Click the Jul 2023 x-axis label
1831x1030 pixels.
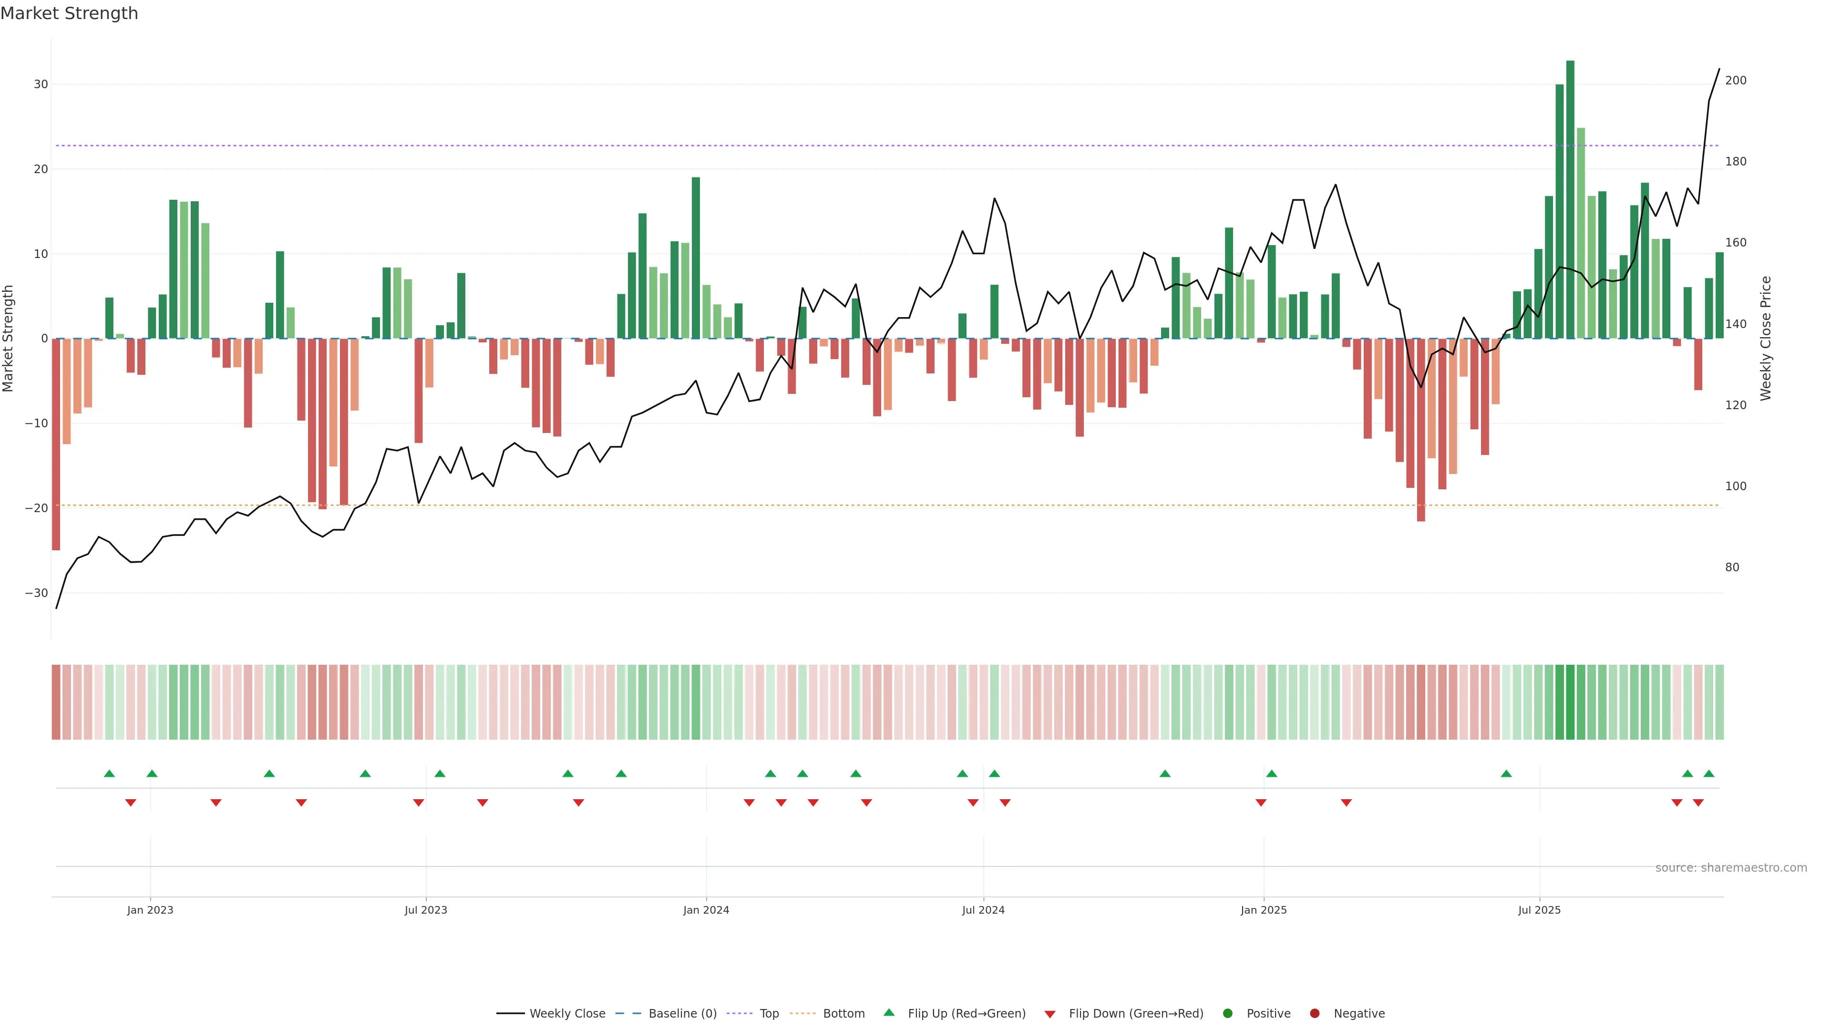[x=426, y=910]
